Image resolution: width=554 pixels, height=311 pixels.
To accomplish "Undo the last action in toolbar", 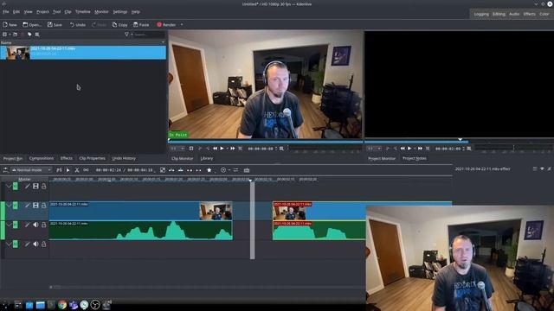I will coord(78,25).
